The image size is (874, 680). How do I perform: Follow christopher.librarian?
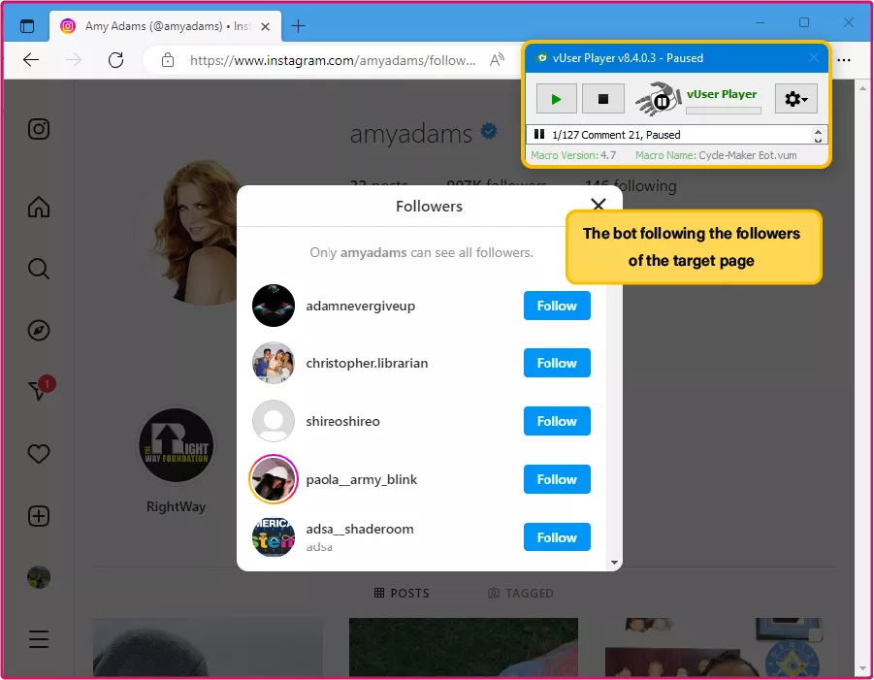(x=557, y=363)
